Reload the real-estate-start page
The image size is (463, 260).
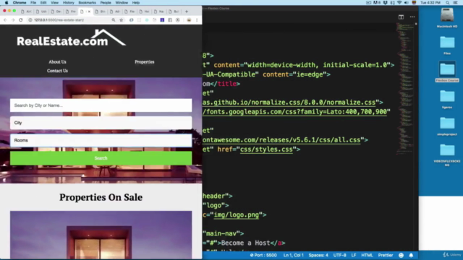21,20
